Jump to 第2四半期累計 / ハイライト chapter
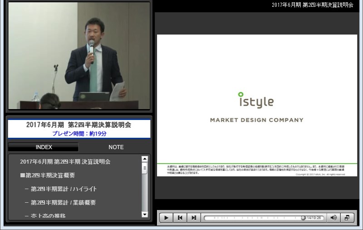The height and width of the screenshot is (230, 363). pos(61,189)
